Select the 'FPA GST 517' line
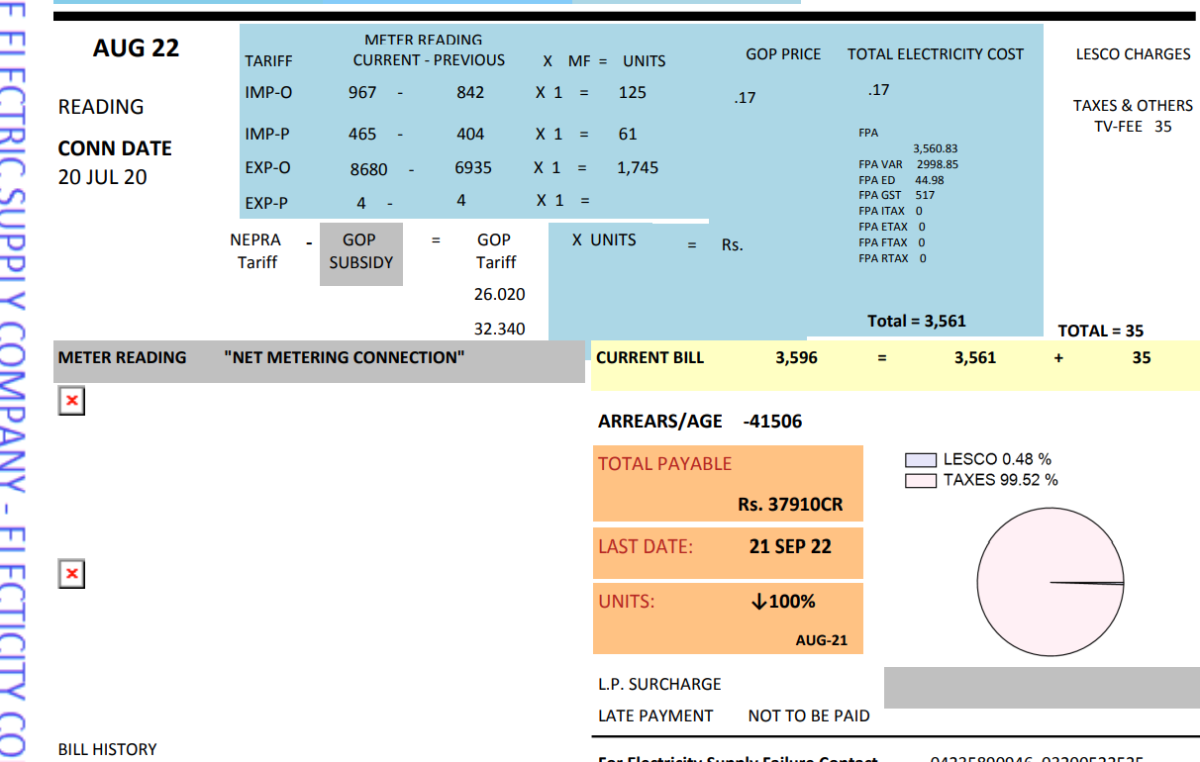This screenshot has height=762, width=1200. pyautogui.click(x=897, y=196)
